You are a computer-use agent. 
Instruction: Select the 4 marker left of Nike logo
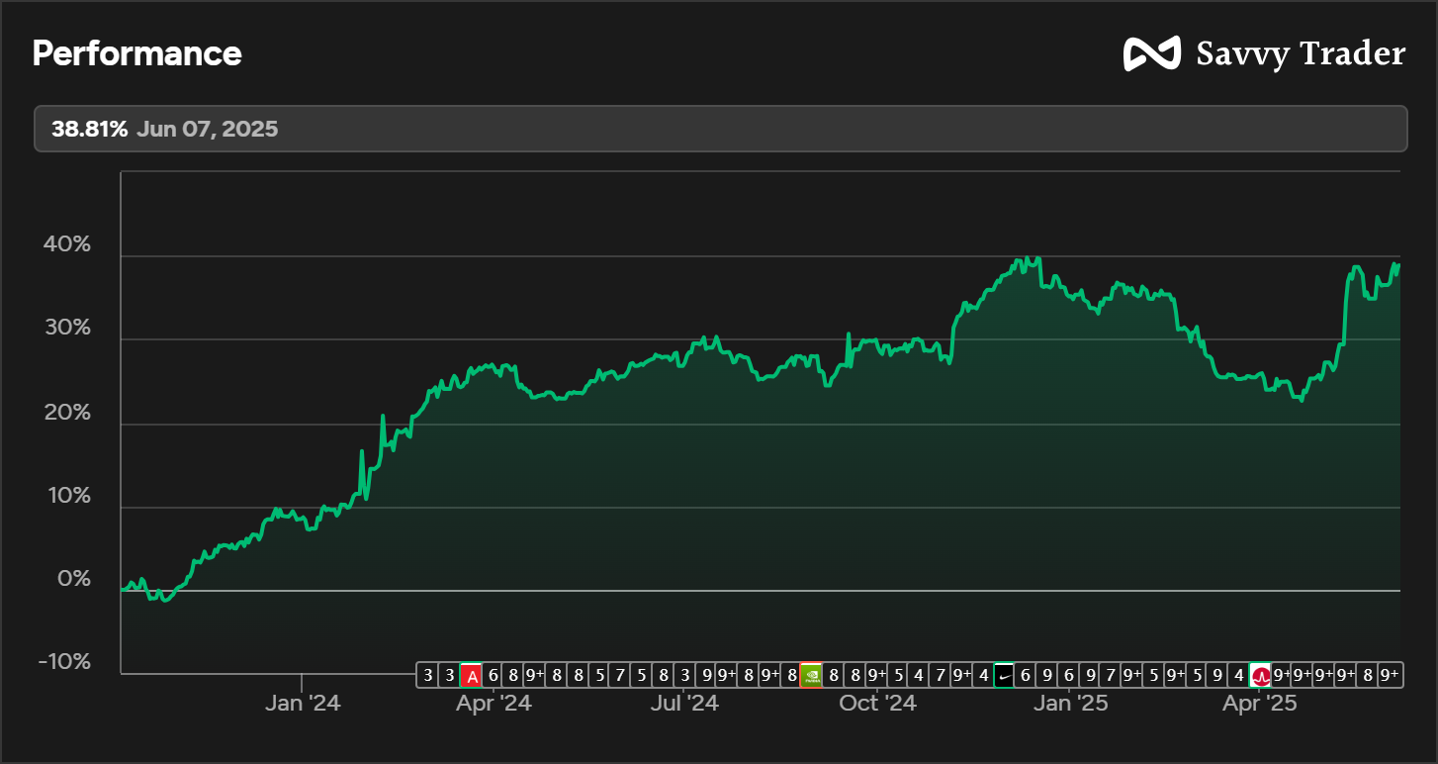coord(983,676)
